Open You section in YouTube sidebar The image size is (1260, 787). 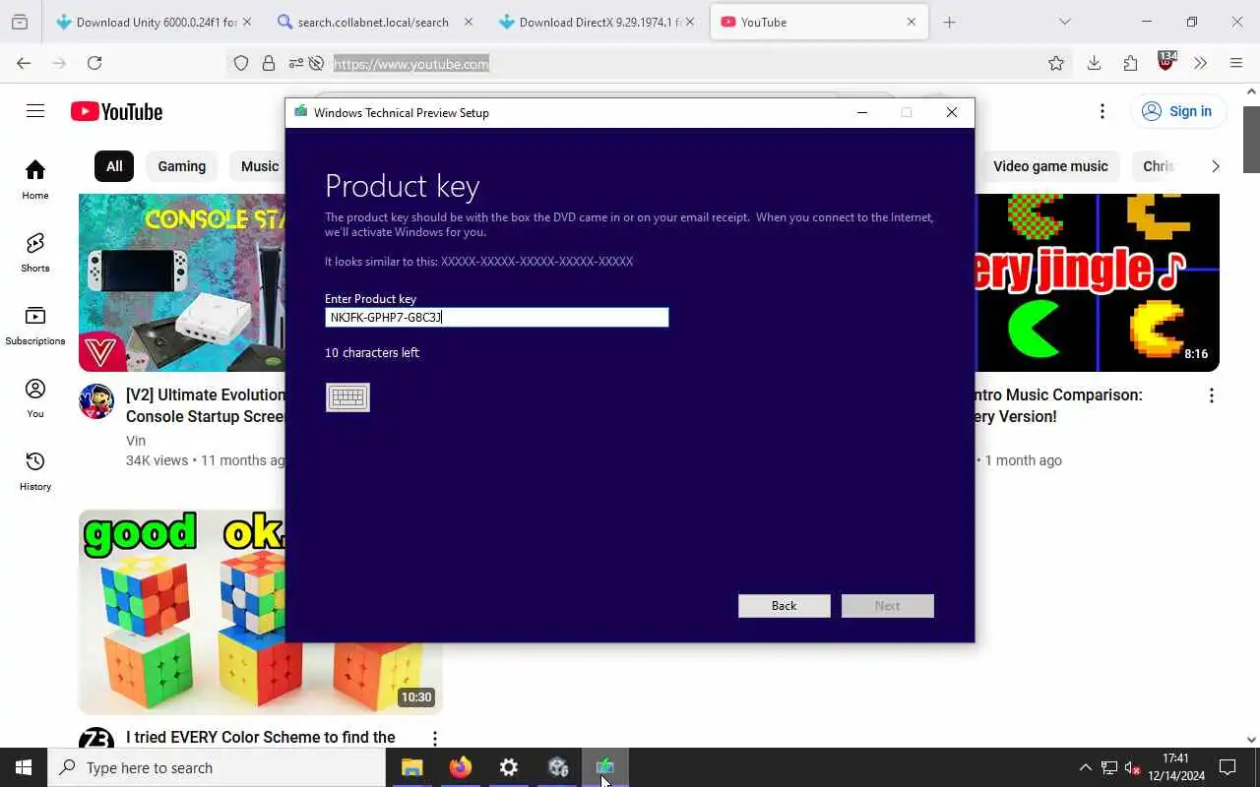(x=35, y=397)
